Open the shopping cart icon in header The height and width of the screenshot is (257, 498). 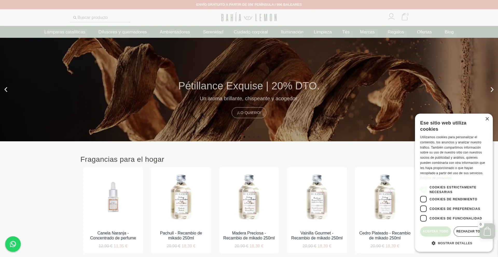tap(405, 17)
